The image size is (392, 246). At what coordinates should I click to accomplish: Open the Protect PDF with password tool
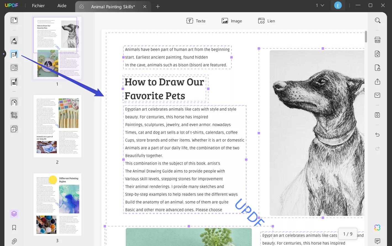click(x=377, y=68)
